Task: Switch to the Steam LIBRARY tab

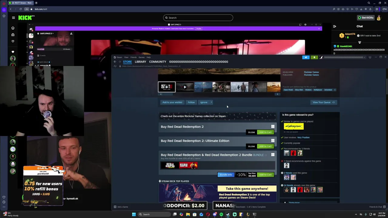Action: point(140,62)
